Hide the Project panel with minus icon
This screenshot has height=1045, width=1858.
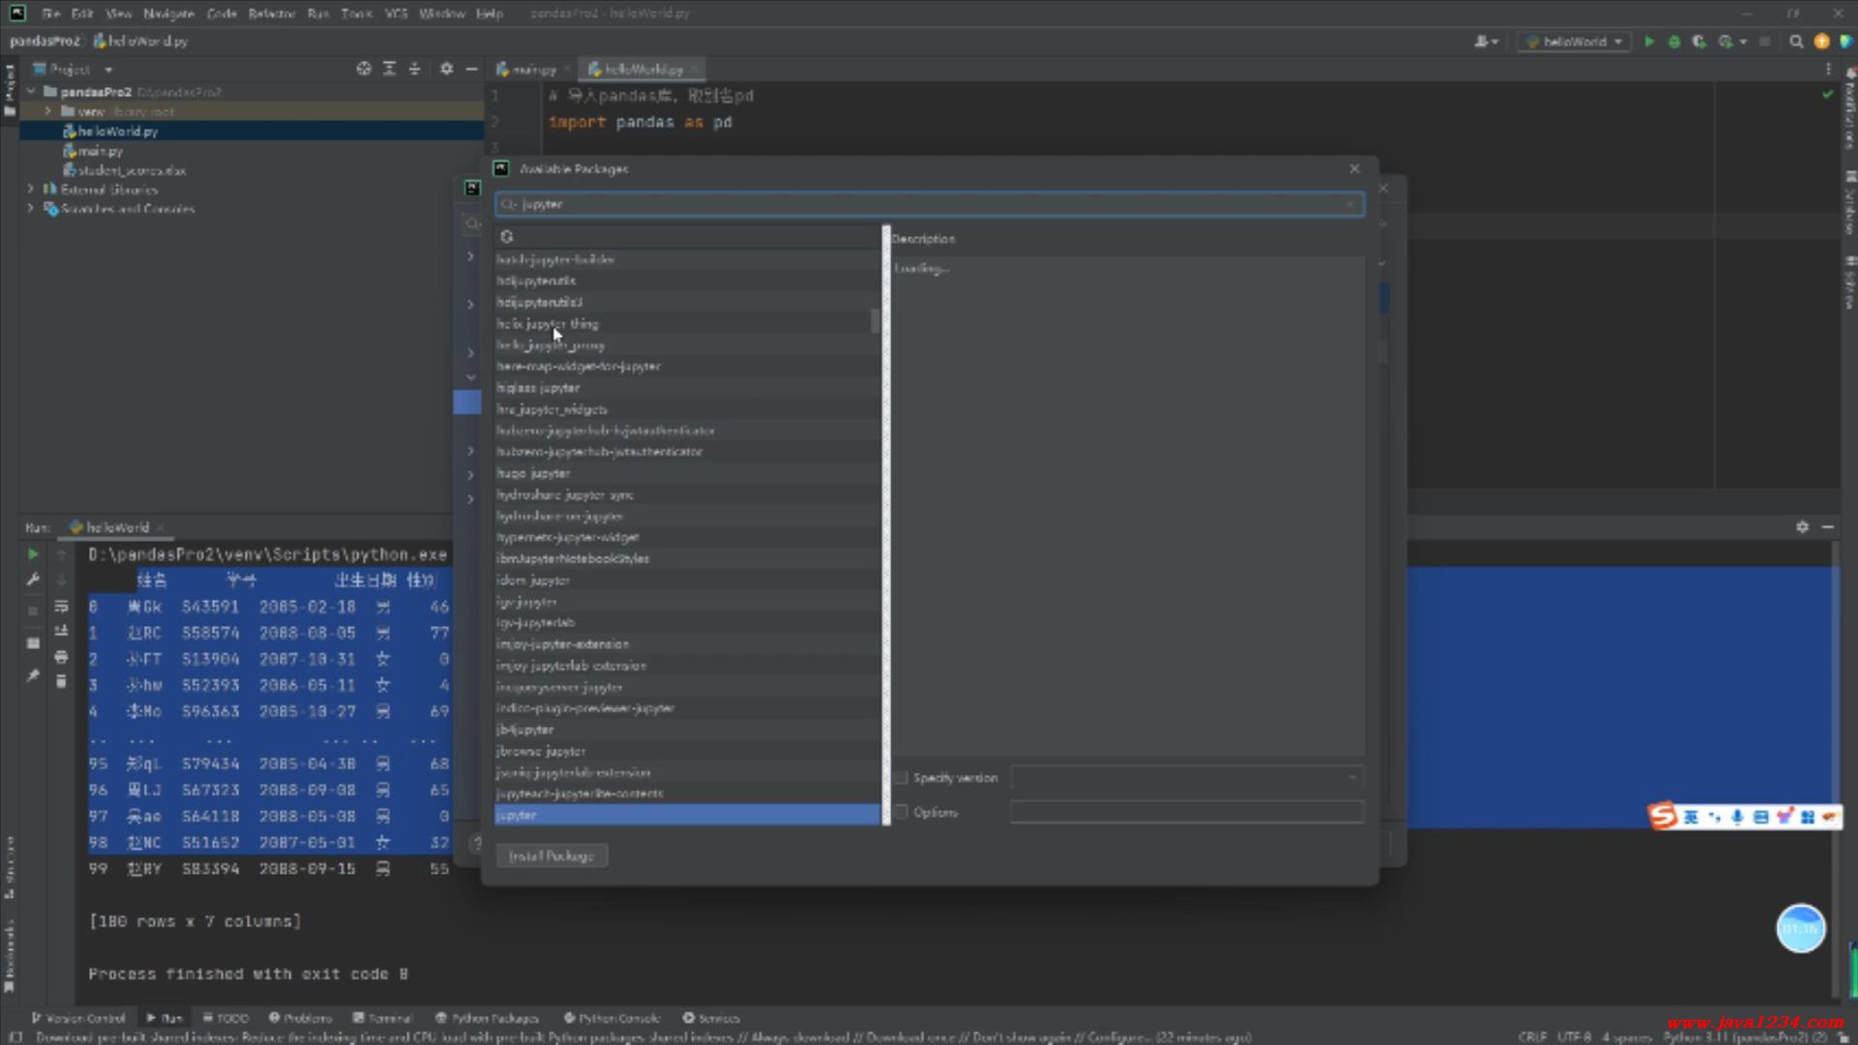(x=471, y=69)
